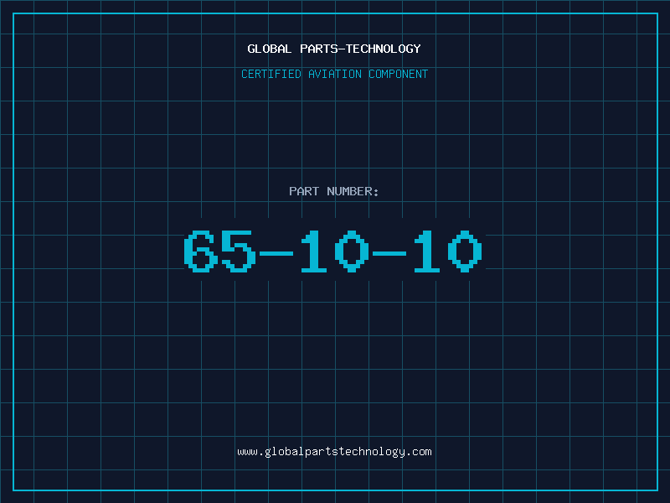Click the GLOBAL PARTS-TECHNOLOGY heading
Viewport: 670px width, 503px height.
[x=334, y=49]
